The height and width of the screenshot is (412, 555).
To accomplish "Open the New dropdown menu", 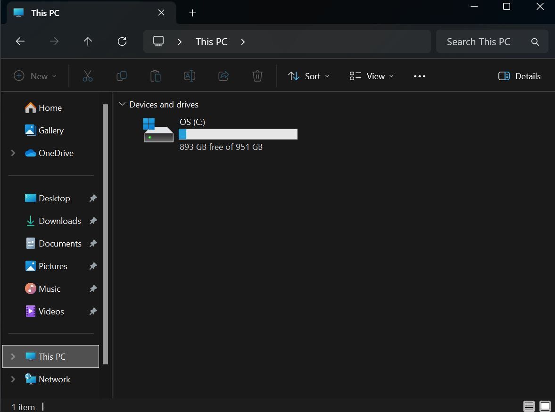I will (x=35, y=76).
